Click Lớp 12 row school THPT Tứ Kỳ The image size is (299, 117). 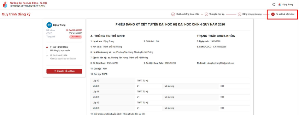[143, 103]
